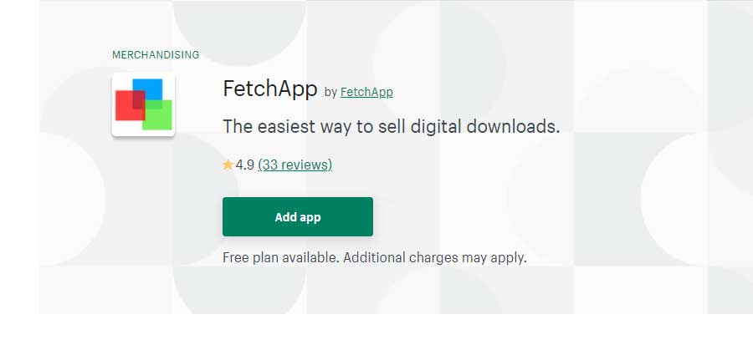Click the "Additional charges may apply" text
This screenshot has width=753, height=355.
435,257
